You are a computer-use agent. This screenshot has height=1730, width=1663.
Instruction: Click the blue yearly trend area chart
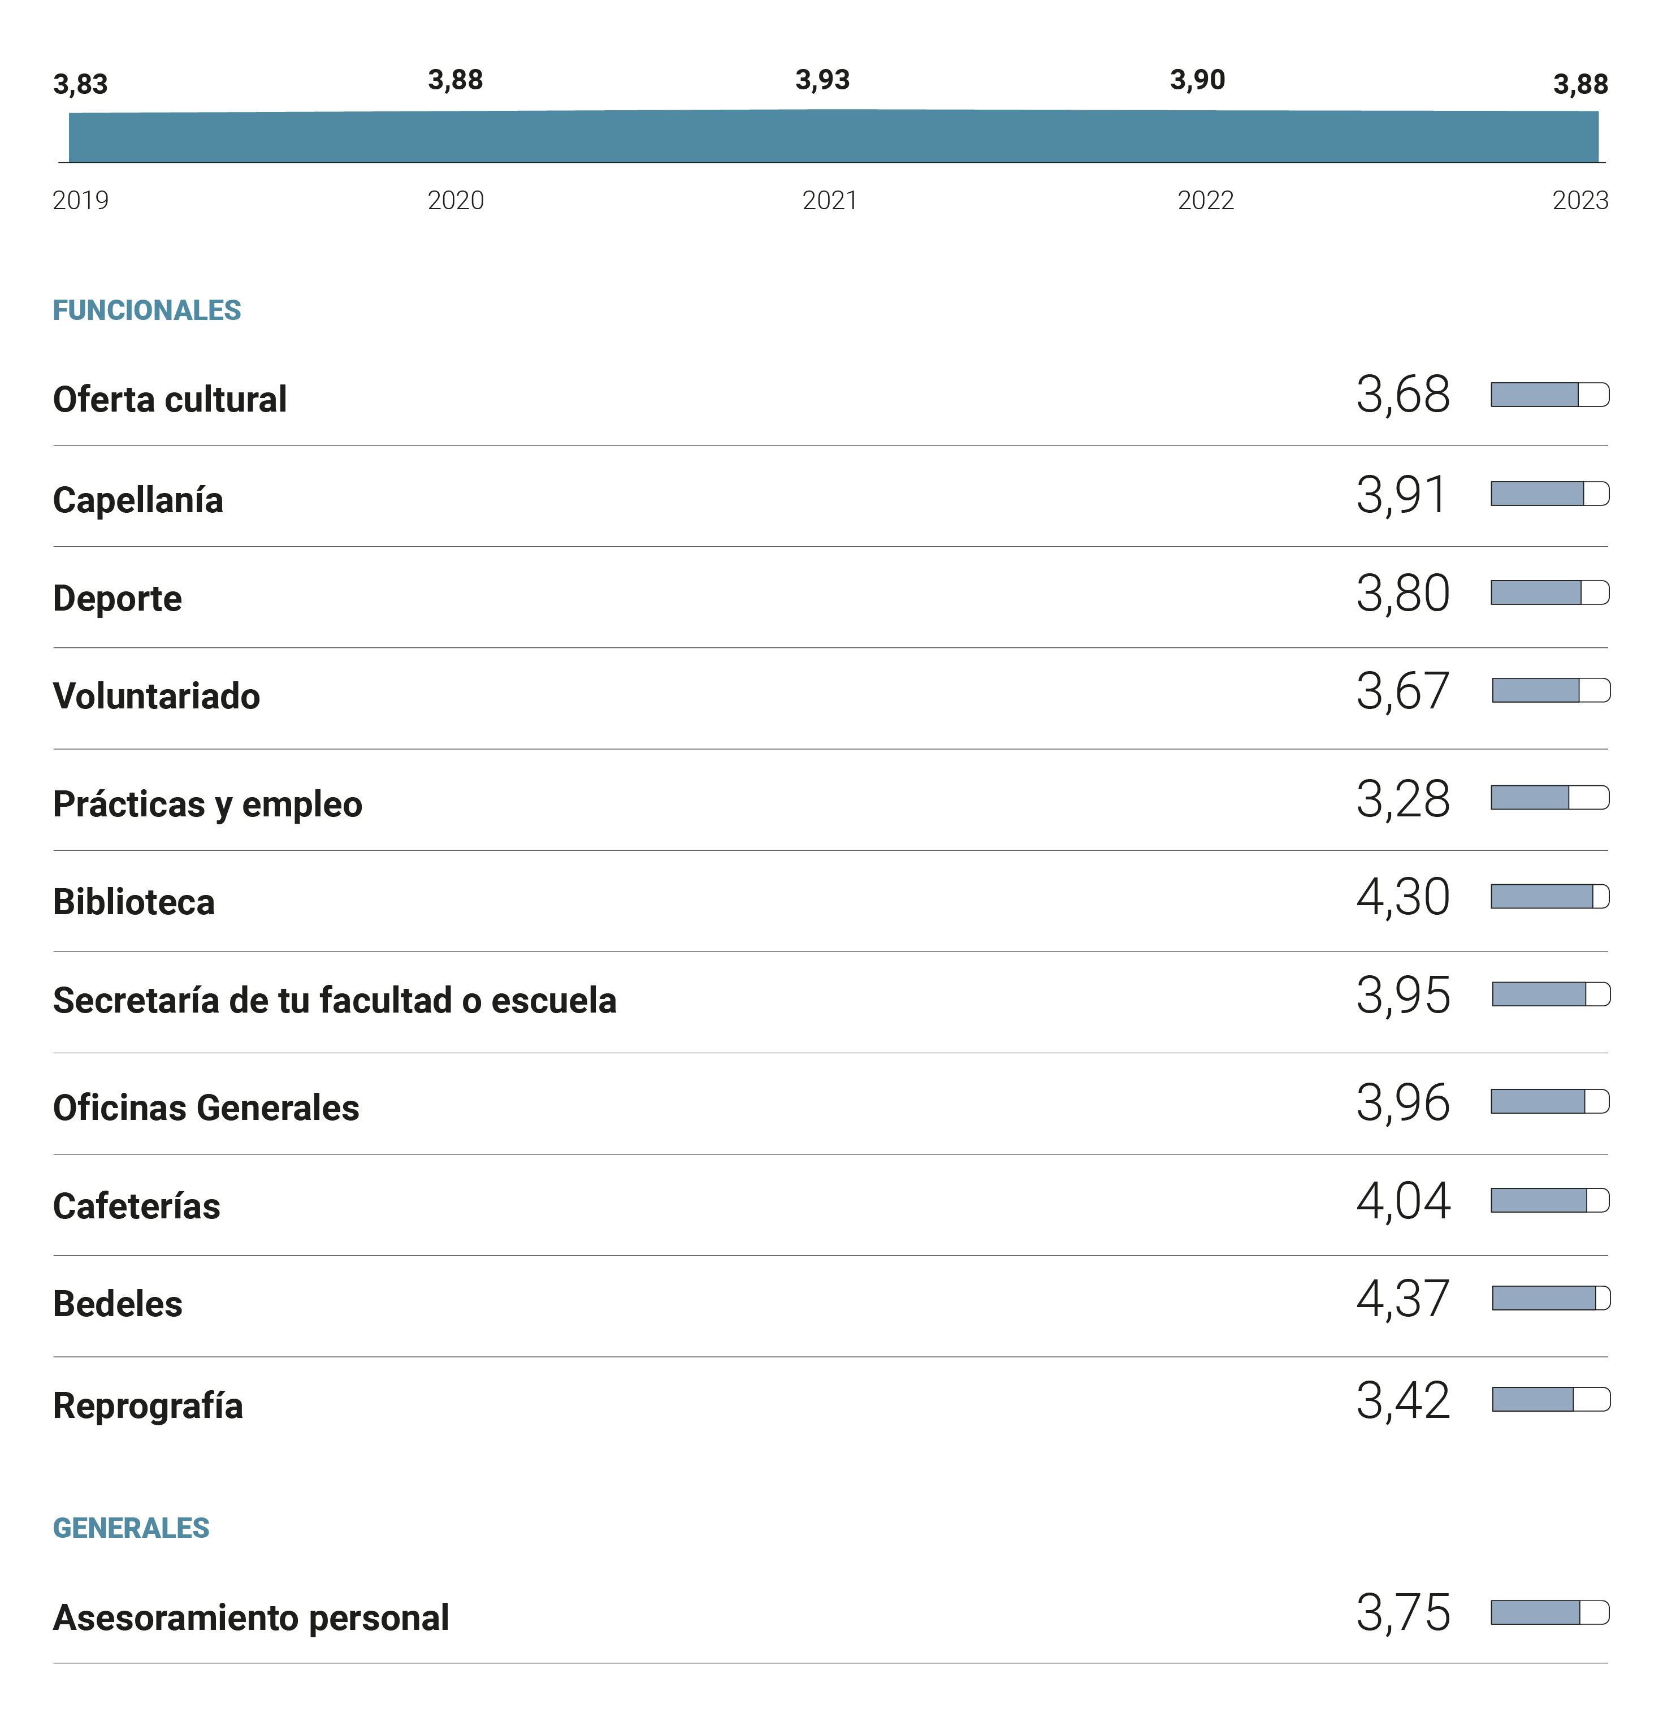(x=833, y=137)
